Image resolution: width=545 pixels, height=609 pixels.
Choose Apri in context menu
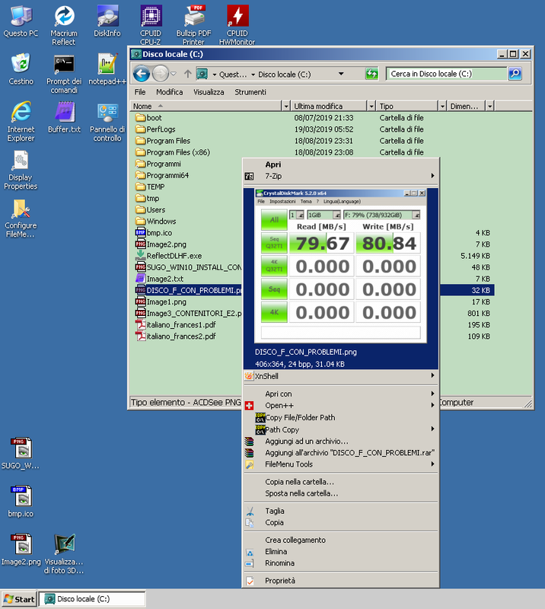tap(341, 164)
